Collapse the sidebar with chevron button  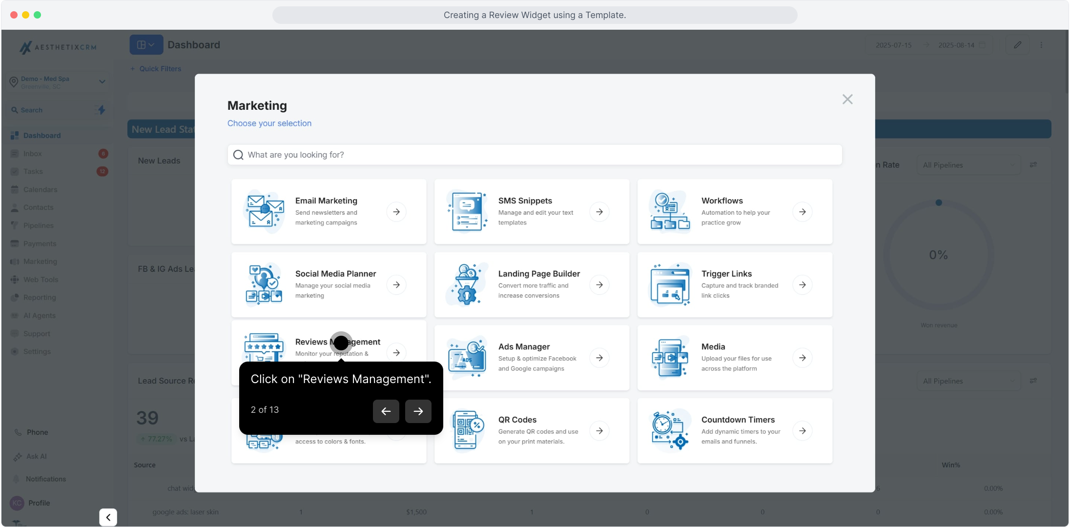point(108,517)
